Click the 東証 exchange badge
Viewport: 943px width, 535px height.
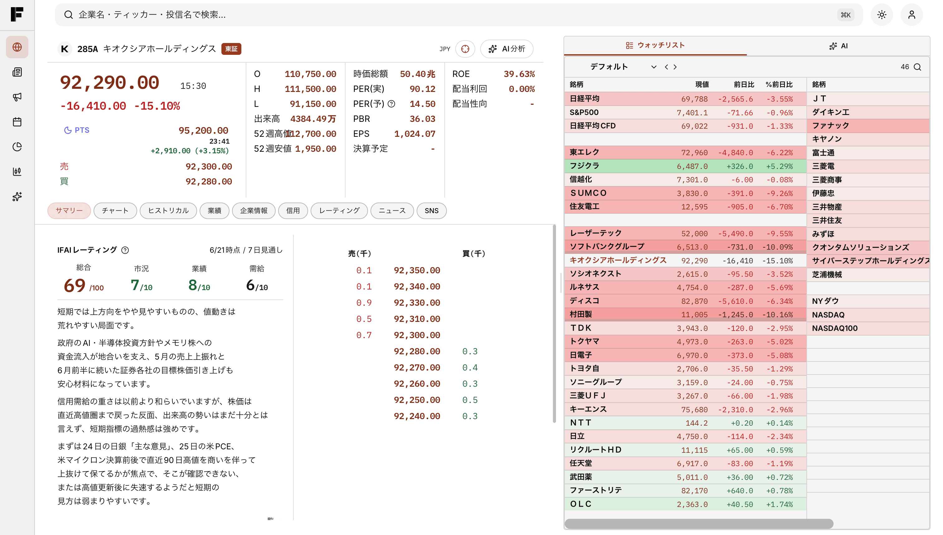[x=231, y=49]
